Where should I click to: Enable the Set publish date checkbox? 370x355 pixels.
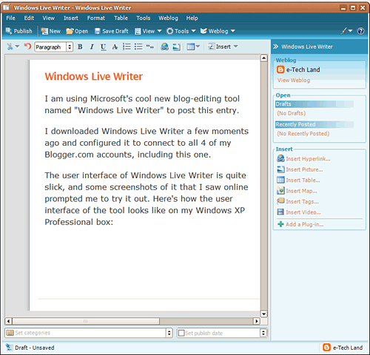pos(181,333)
